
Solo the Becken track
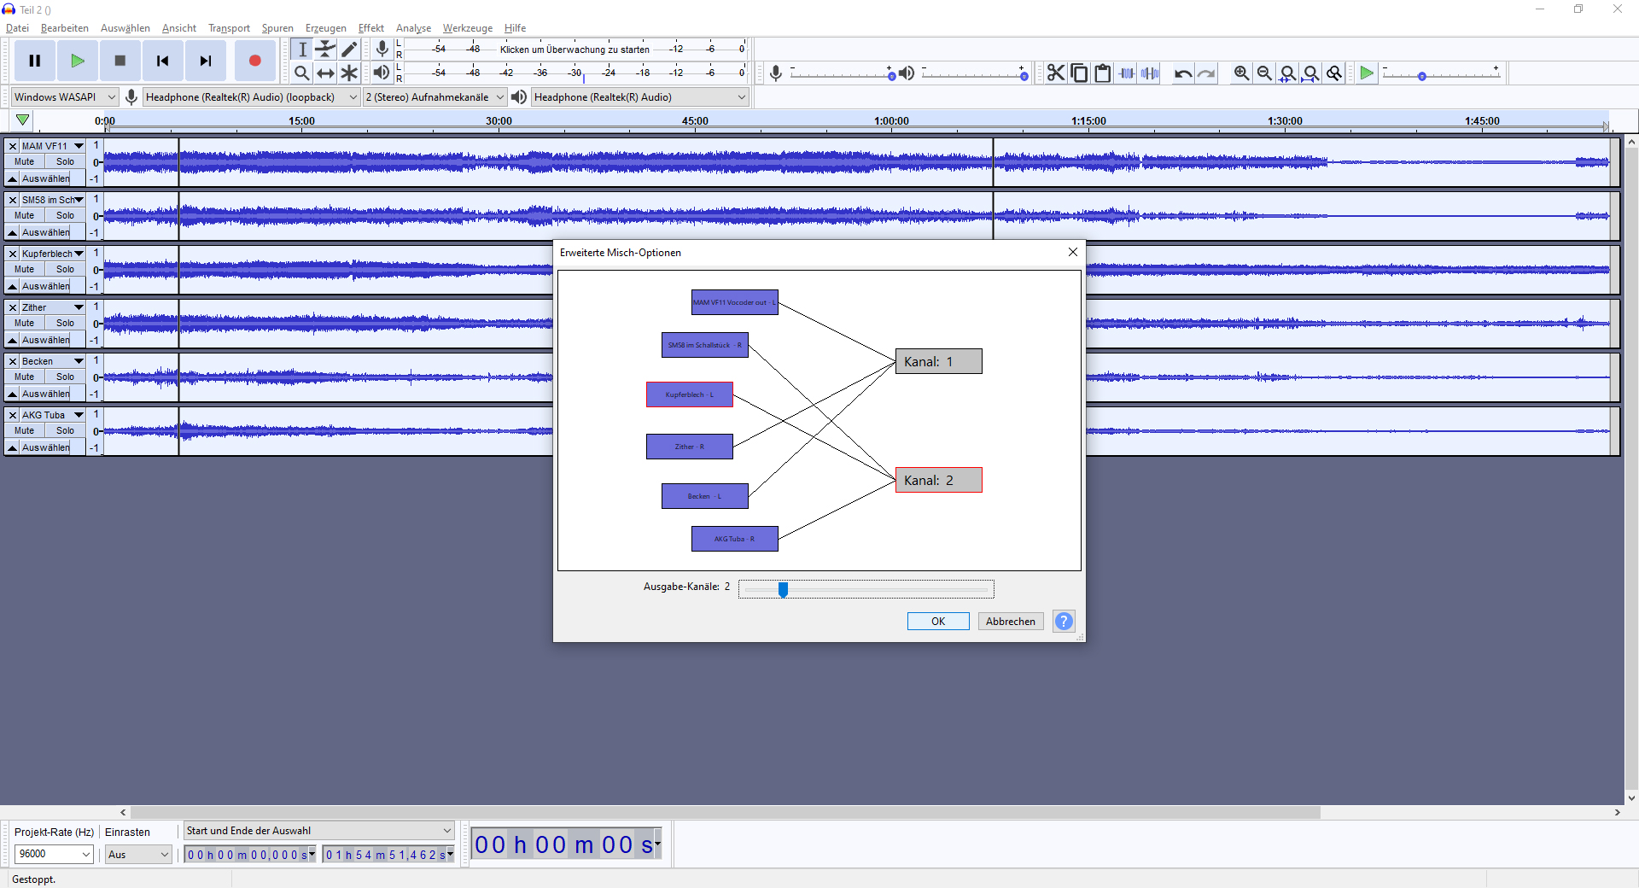65,377
